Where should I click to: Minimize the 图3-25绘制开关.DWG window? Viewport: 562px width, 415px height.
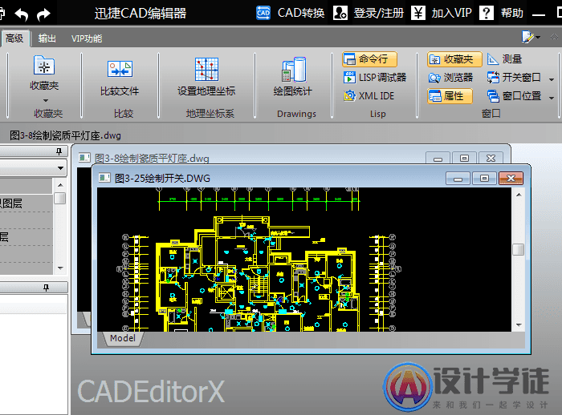[x=458, y=178]
